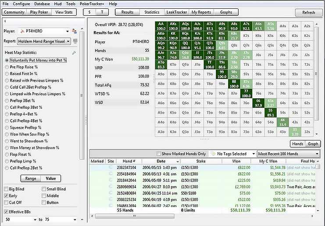The image size is (325, 226).
Task: Click the site icon for hand 2382347104
Action: 111,168
